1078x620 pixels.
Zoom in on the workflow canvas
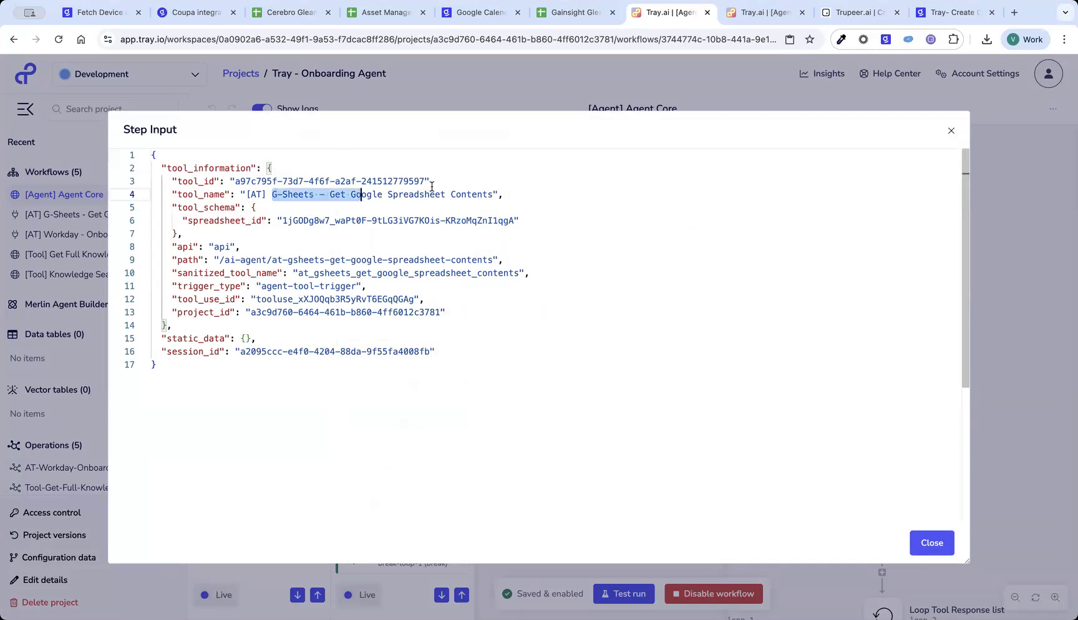pos(1056,597)
